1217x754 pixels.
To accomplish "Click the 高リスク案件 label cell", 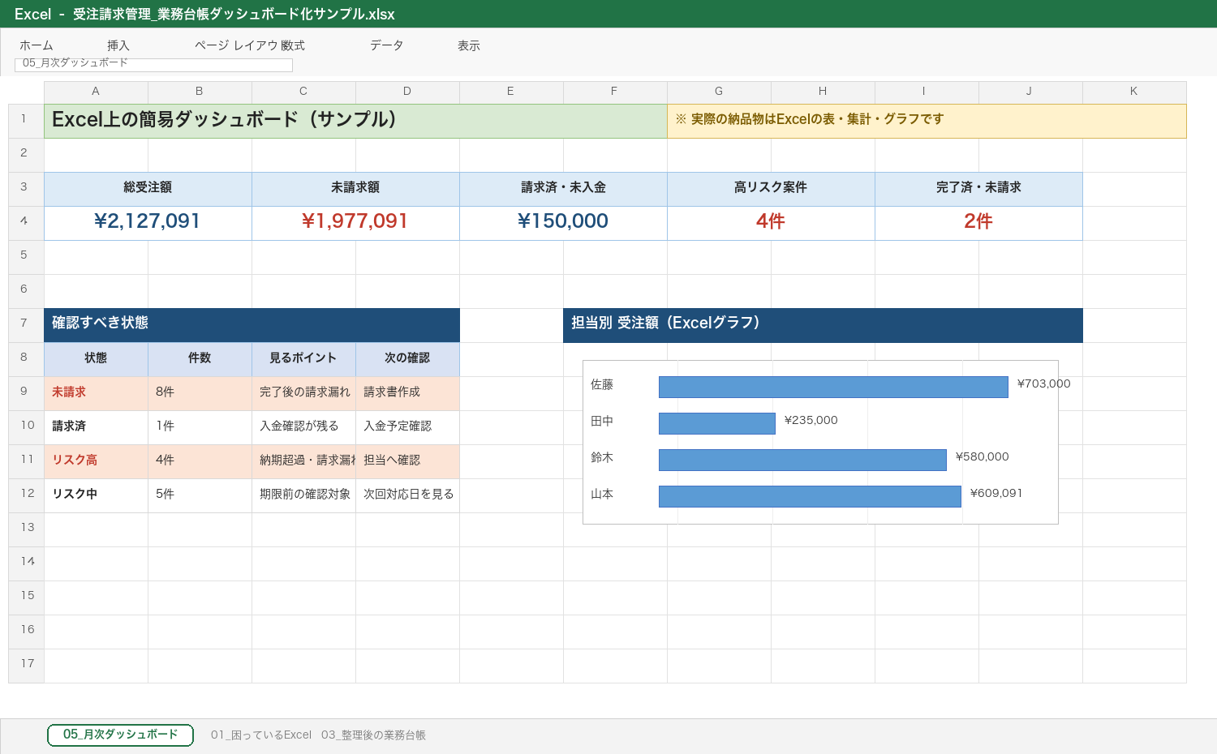I will point(771,189).
